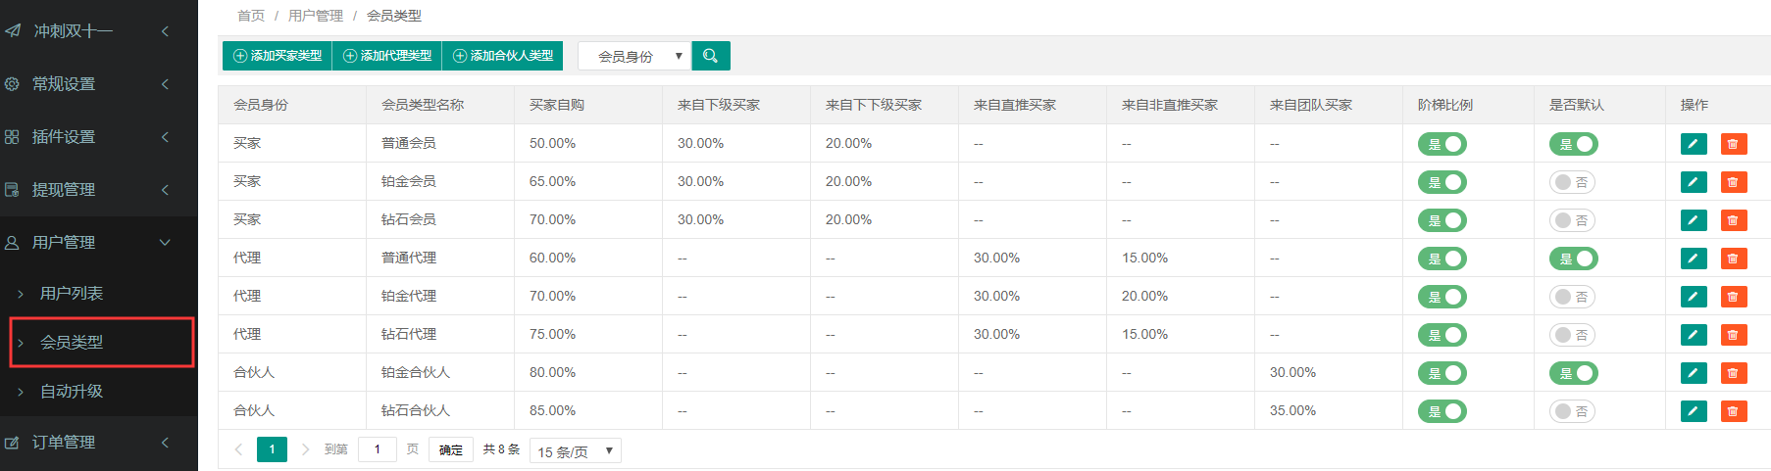Open the 会员身份 filter dropdown
Viewport: 1771px width, 471px height.
(x=633, y=56)
